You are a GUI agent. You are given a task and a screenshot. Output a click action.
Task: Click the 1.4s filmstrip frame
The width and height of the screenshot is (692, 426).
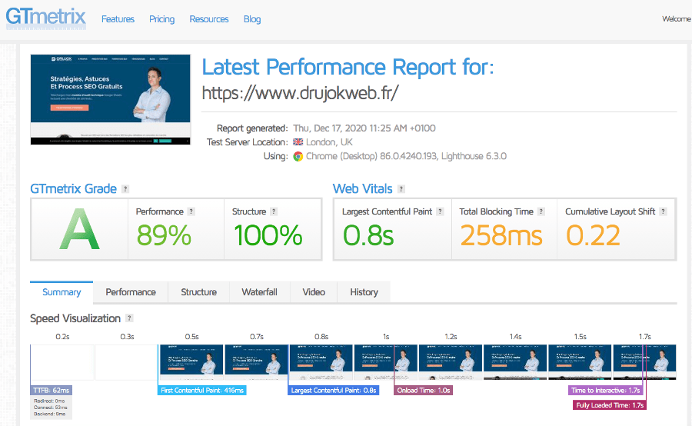515,362
